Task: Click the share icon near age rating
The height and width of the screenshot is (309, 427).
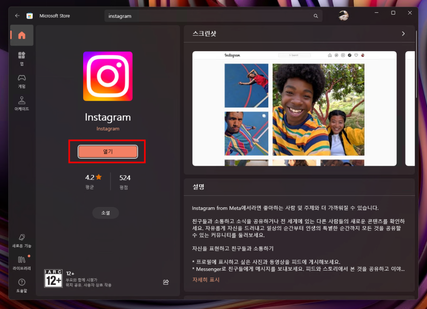Action: 166,282
